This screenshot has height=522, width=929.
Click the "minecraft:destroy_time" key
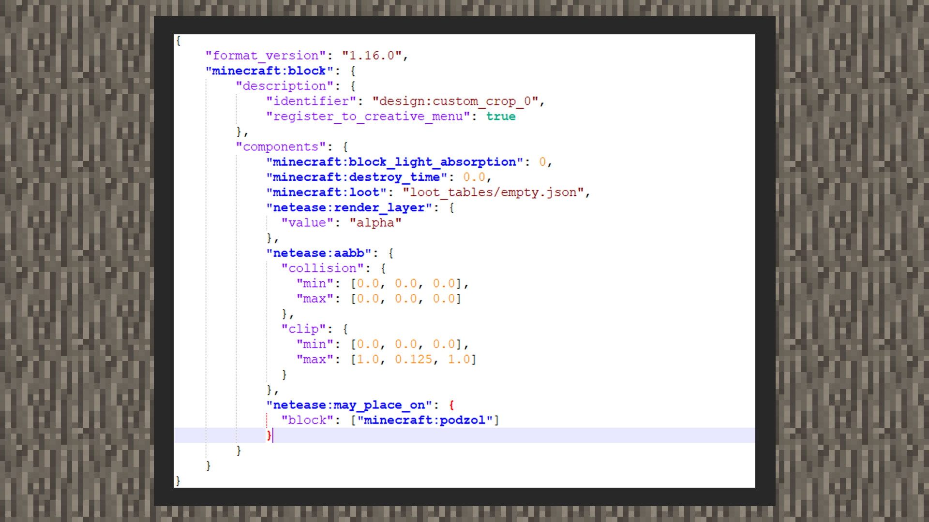coord(357,177)
